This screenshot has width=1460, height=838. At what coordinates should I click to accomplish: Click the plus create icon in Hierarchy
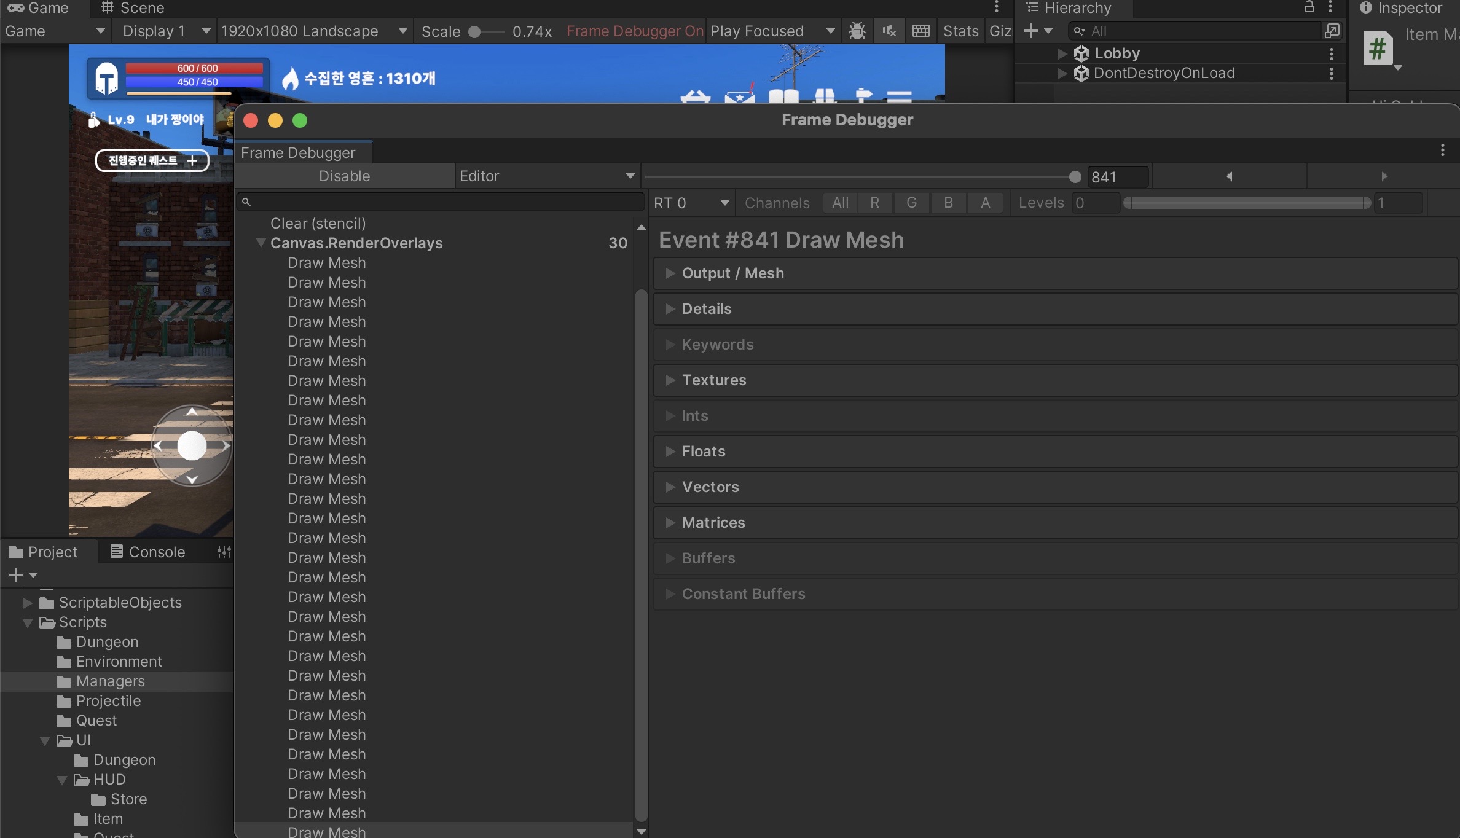pyautogui.click(x=1032, y=31)
